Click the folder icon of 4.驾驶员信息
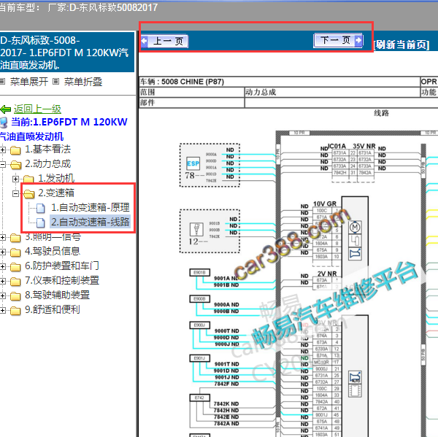 [15, 252]
